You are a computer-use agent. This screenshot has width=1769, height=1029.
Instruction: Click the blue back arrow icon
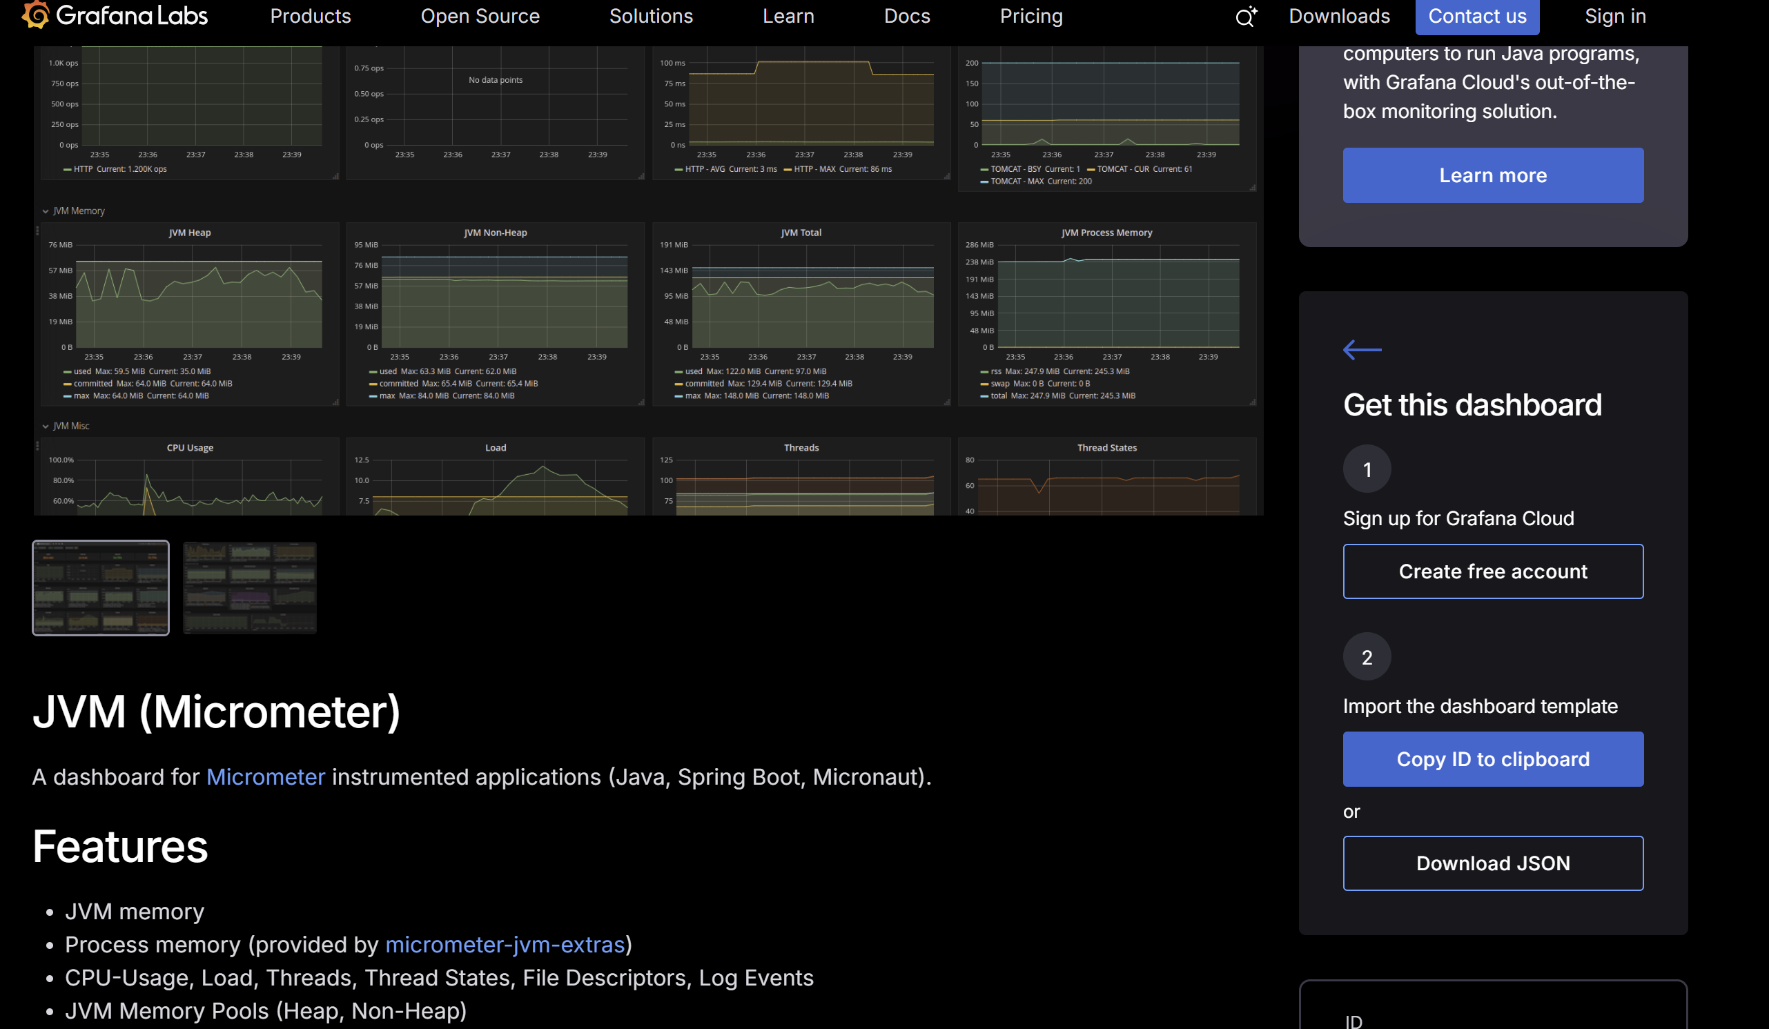(1361, 349)
